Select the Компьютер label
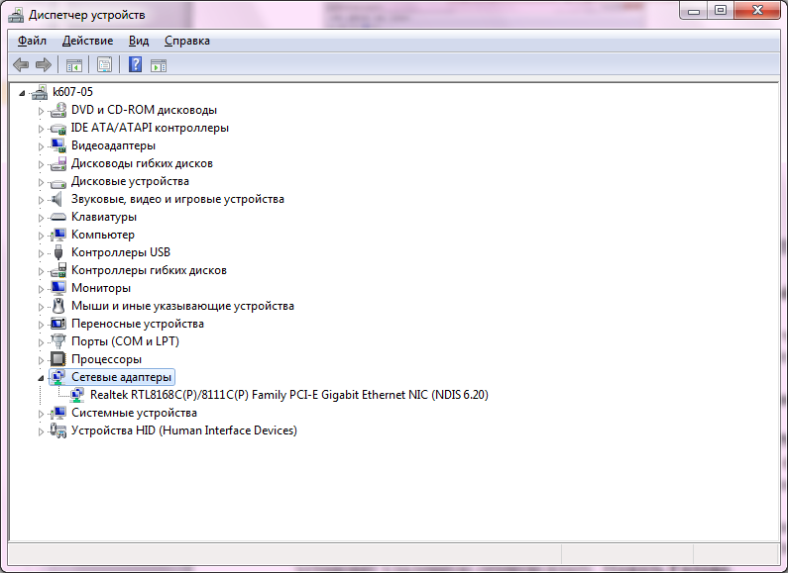Screen dimensions: 788x573 [102, 235]
